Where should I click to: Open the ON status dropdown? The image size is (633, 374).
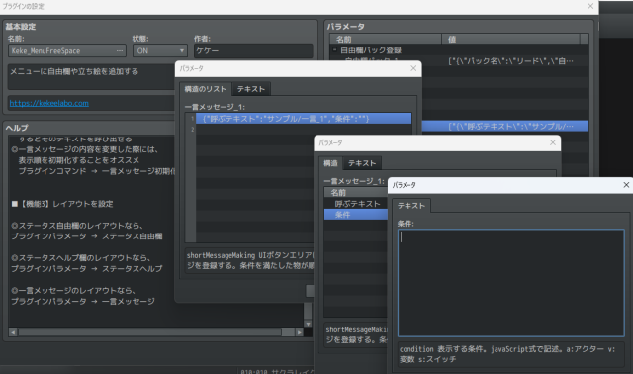160,50
